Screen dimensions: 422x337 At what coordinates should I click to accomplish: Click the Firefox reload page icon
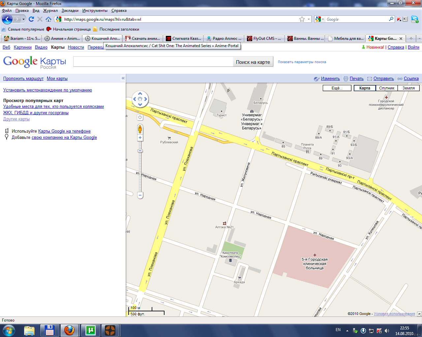[31, 19]
